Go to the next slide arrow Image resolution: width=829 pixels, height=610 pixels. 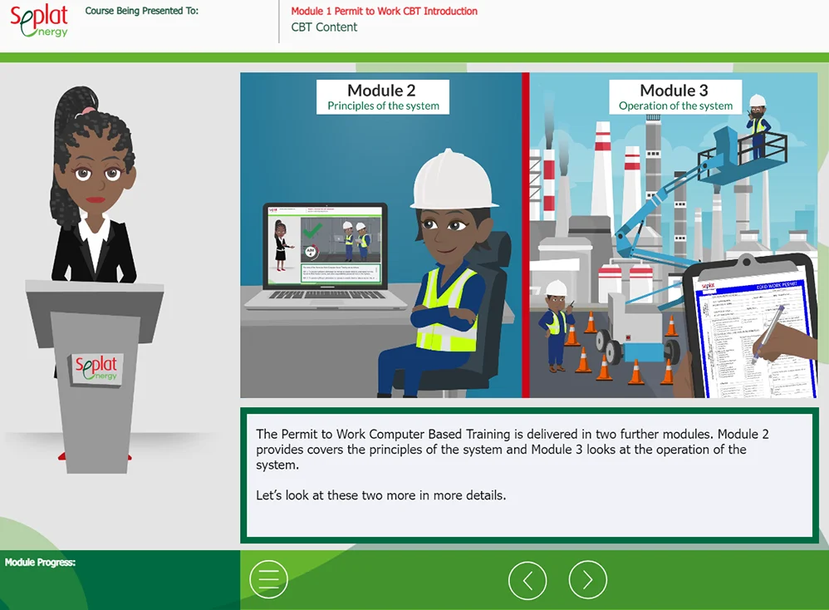point(587,579)
